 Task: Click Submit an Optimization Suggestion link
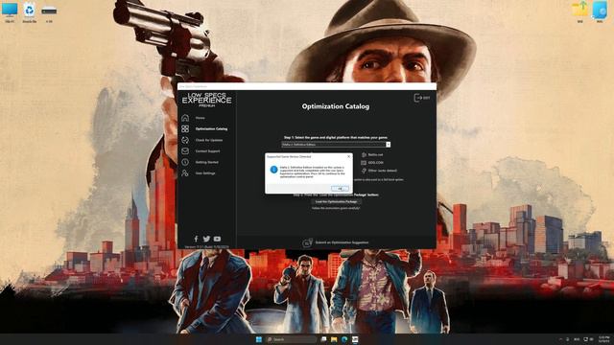[x=342, y=242]
